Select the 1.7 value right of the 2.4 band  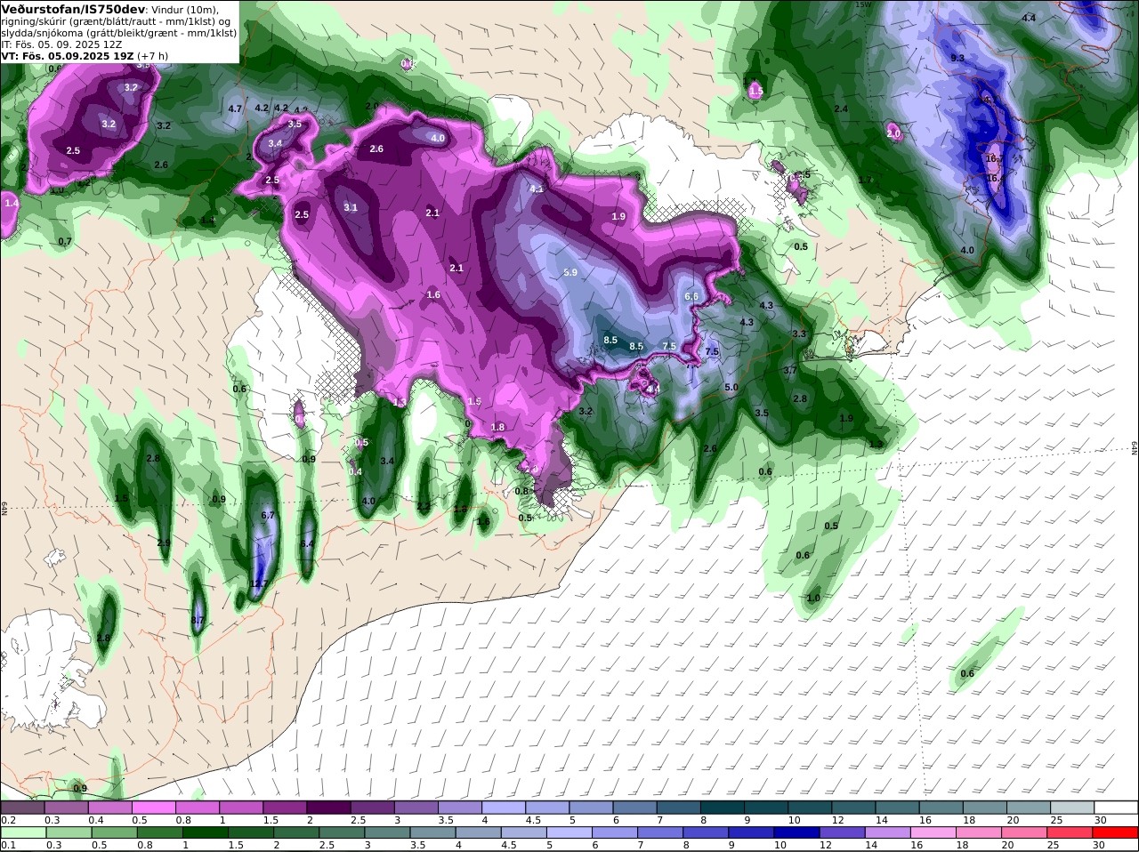(x=865, y=180)
